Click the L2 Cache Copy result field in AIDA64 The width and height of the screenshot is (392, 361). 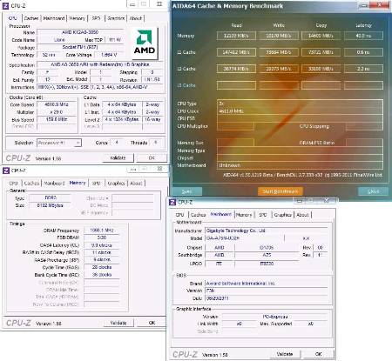click(321, 69)
